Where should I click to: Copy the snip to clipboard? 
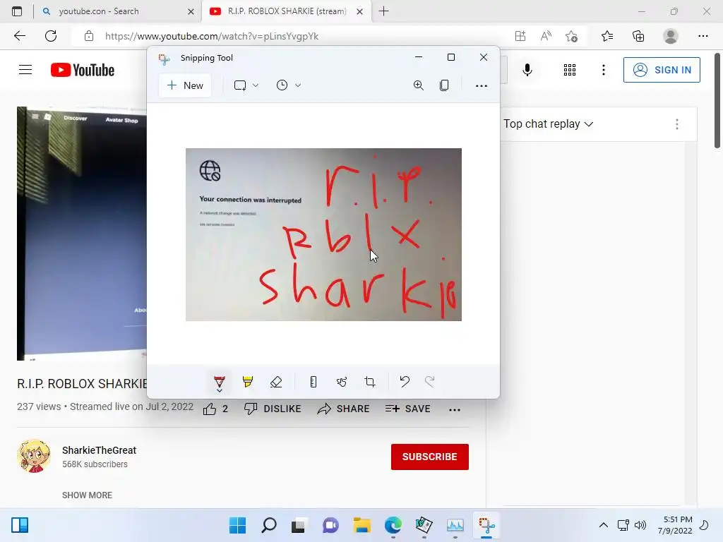444,85
